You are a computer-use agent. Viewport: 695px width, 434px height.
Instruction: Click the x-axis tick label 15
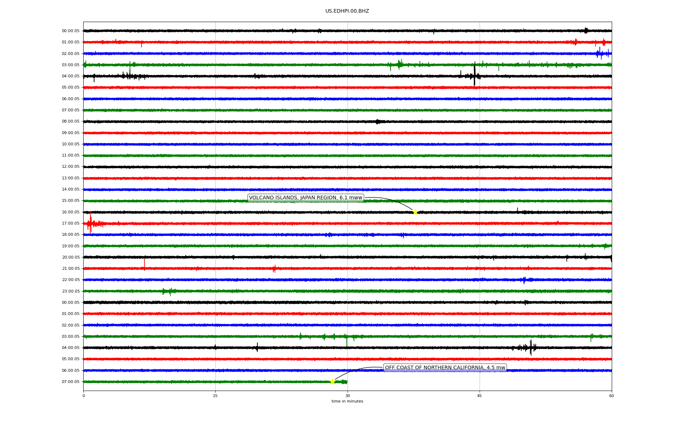215,396
